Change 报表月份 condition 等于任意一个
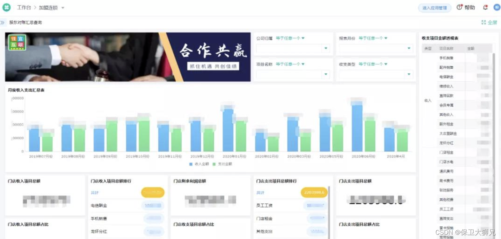This screenshot has width=501, height=239. pyautogui.click(x=373, y=38)
